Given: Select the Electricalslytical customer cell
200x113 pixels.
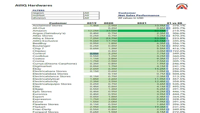Looking at the screenshot, I should click(x=46, y=79).
